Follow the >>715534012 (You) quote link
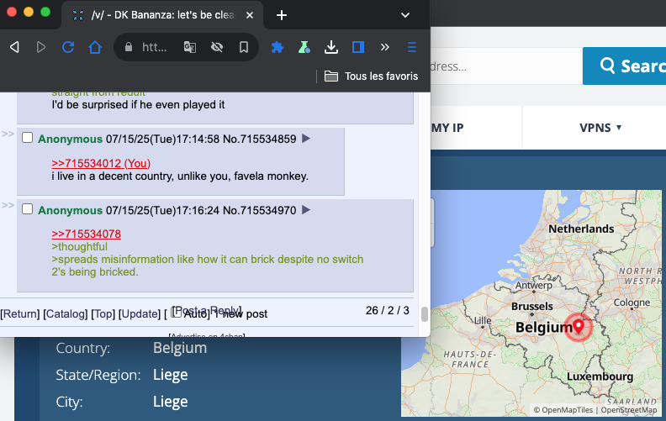The image size is (666, 421). coord(101,163)
